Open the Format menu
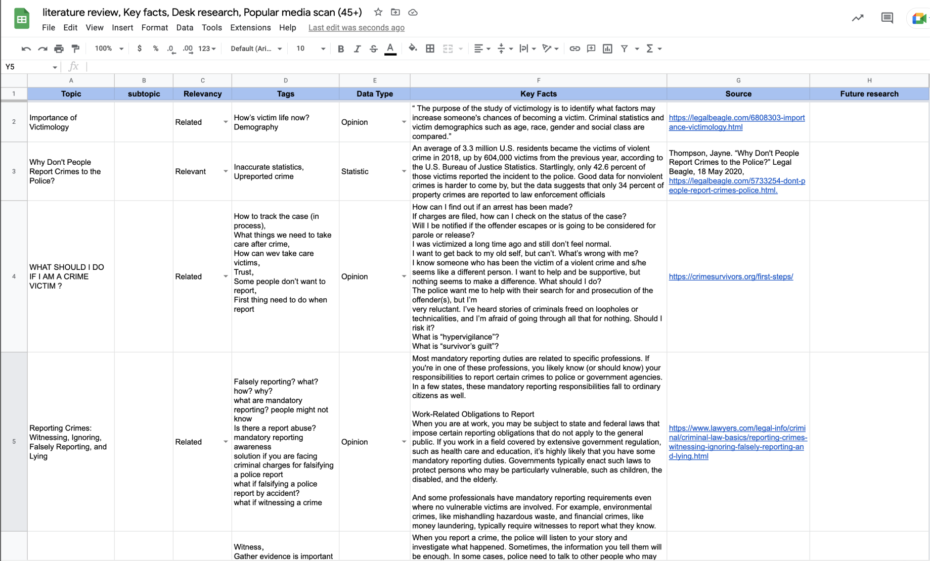 154,27
